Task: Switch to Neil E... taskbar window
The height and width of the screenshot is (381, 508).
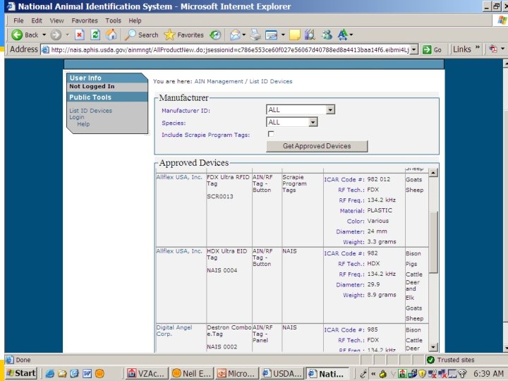Action: click(191, 373)
